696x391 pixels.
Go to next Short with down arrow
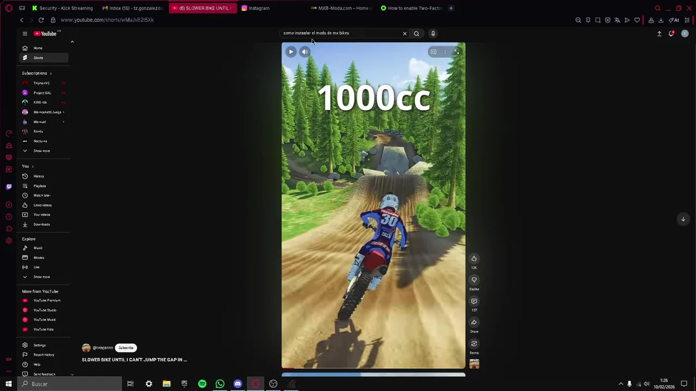tap(683, 219)
